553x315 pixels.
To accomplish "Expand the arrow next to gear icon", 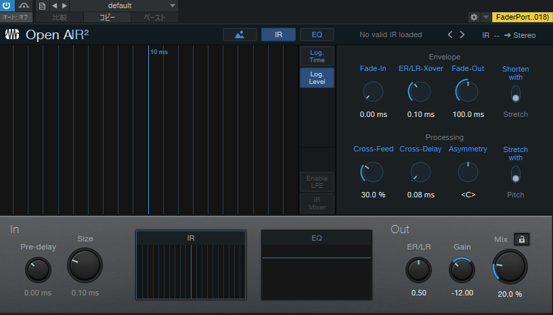I will point(486,17).
